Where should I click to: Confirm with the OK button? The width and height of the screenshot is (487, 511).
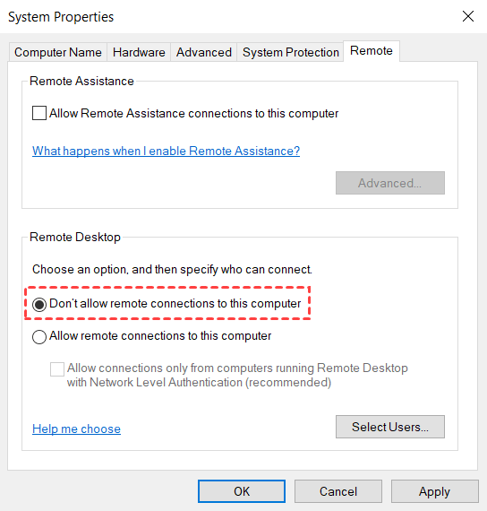point(242,491)
